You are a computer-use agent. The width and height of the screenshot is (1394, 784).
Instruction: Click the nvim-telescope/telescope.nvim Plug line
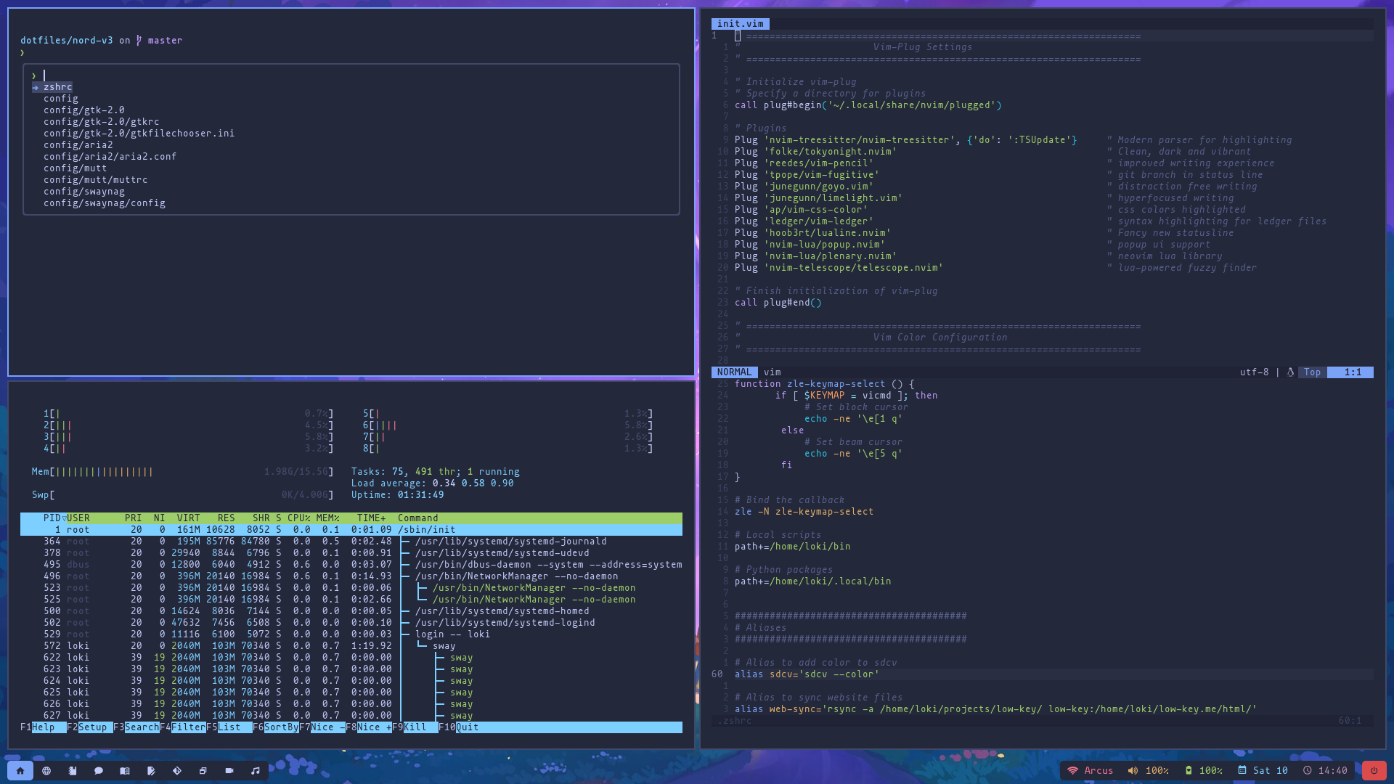[x=839, y=268]
